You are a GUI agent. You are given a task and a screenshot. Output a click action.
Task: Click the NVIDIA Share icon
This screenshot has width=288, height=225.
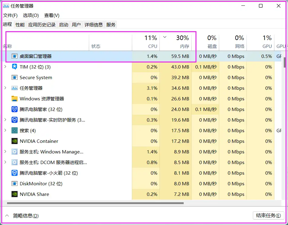coord(15,194)
